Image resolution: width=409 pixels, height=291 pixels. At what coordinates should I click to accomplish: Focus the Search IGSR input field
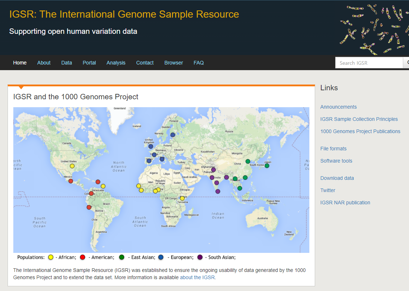click(369, 63)
